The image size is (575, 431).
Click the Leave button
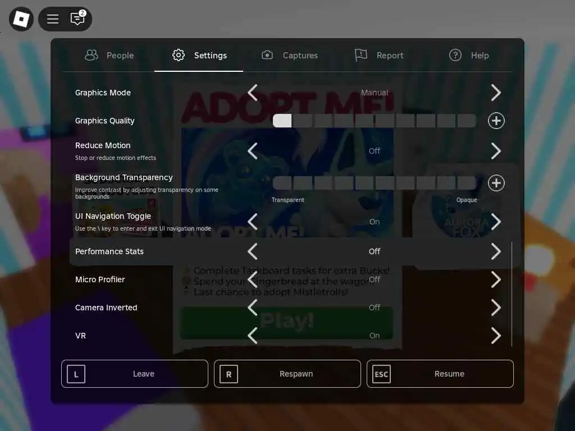[135, 374]
